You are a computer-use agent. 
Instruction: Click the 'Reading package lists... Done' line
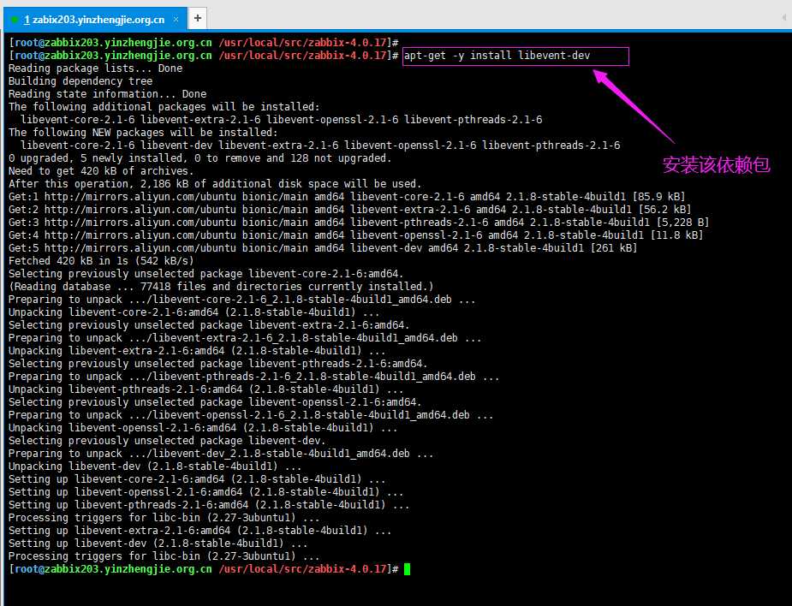coord(95,68)
